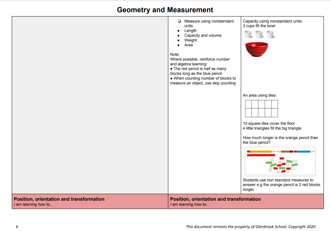Click the long red bar under the orange pencil
The width and height of the screenshot is (331, 231).
point(261,155)
